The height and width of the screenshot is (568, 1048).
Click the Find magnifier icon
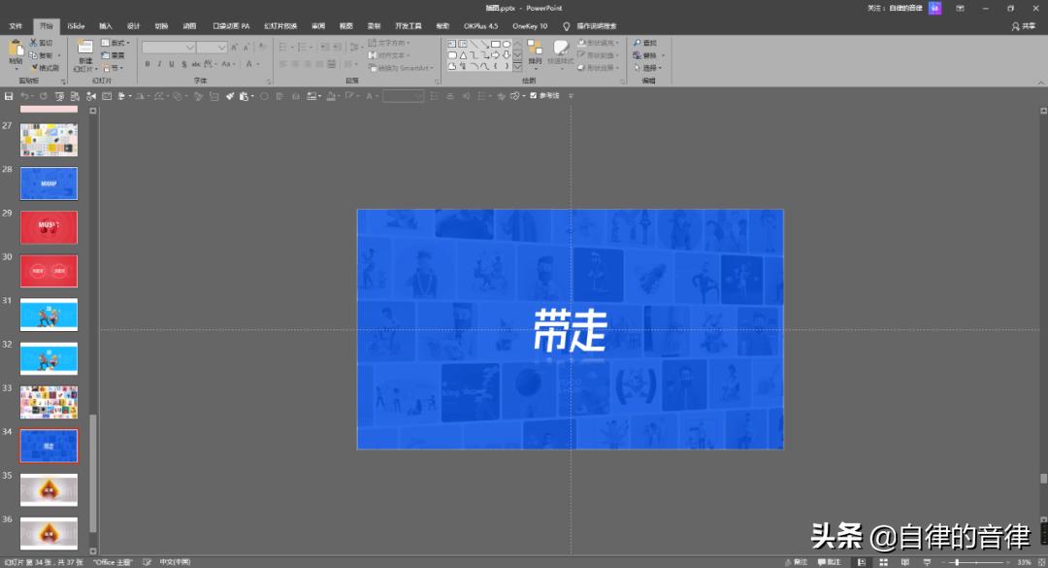637,43
